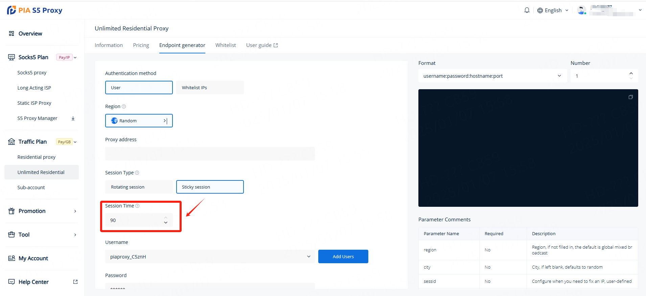Switch to the Pricing tab
Viewport: 646px width, 296px height.
point(141,45)
